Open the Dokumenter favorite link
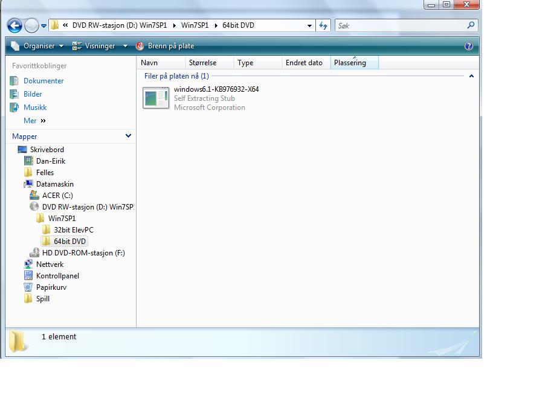Viewport: 551px width, 413px height. coord(43,81)
